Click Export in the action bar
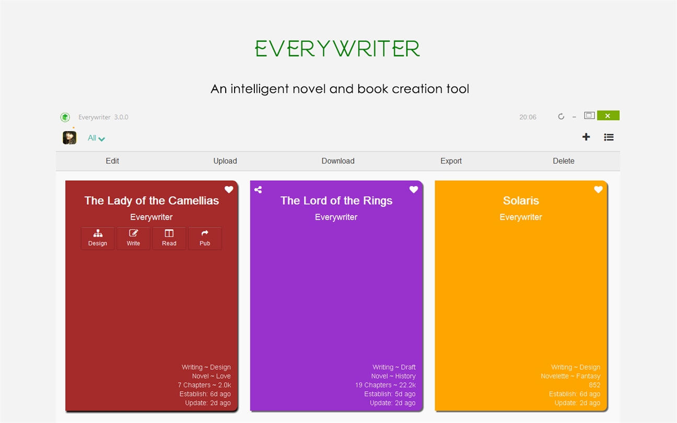Image resolution: width=677 pixels, height=423 pixels. 451,161
